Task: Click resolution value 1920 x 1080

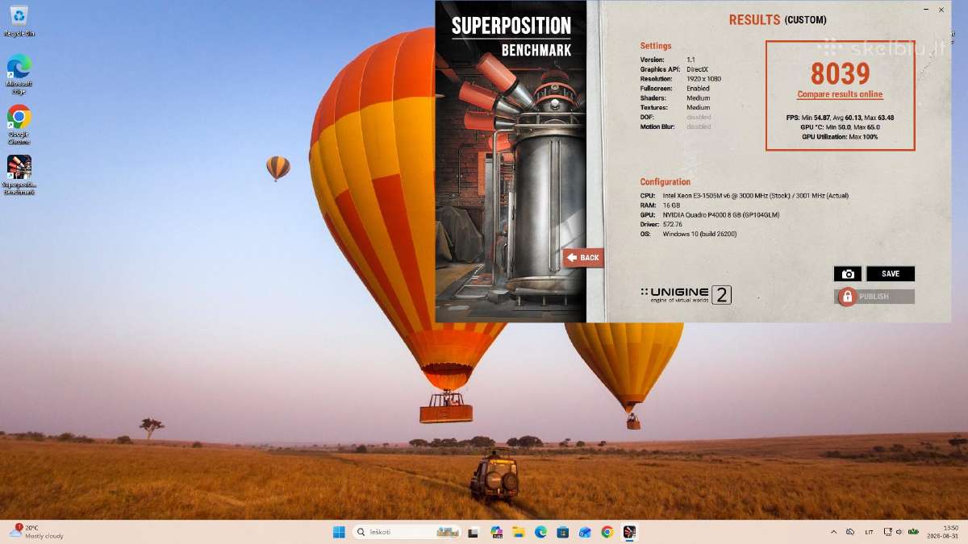Action: pyautogui.click(x=704, y=79)
